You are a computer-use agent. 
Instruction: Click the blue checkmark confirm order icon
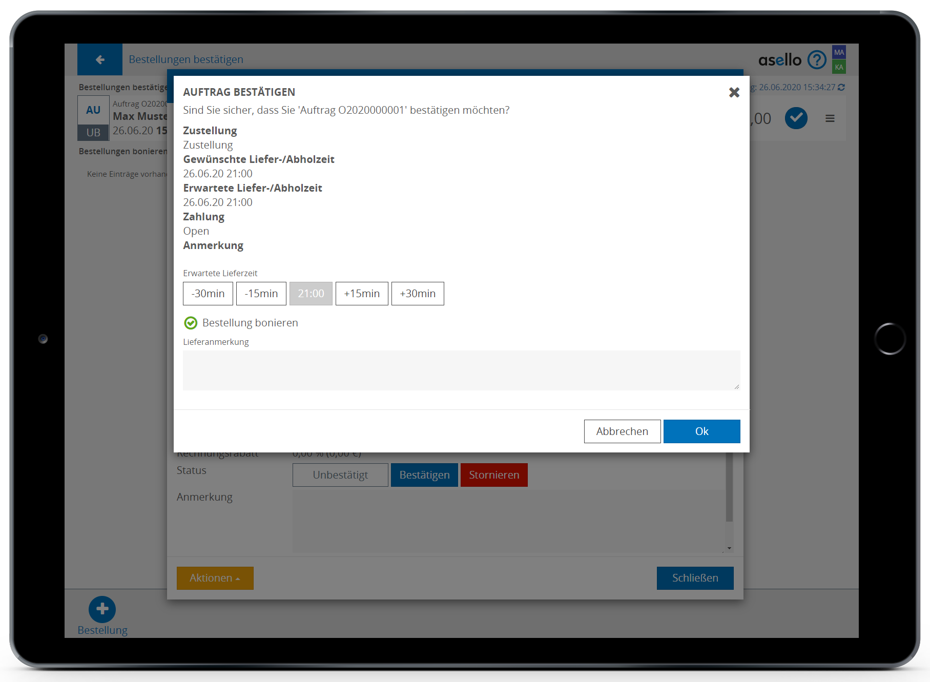(x=796, y=118)
